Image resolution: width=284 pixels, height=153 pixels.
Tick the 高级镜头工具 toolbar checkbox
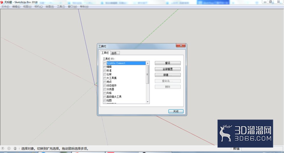[105, 97]
